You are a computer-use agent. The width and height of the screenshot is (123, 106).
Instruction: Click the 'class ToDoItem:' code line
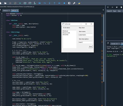point(12,20)
